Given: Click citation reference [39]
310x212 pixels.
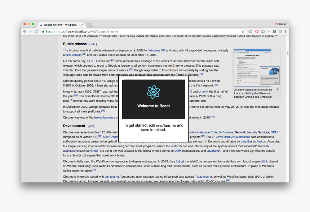Looking at the screenshot, I should (216, 84).
